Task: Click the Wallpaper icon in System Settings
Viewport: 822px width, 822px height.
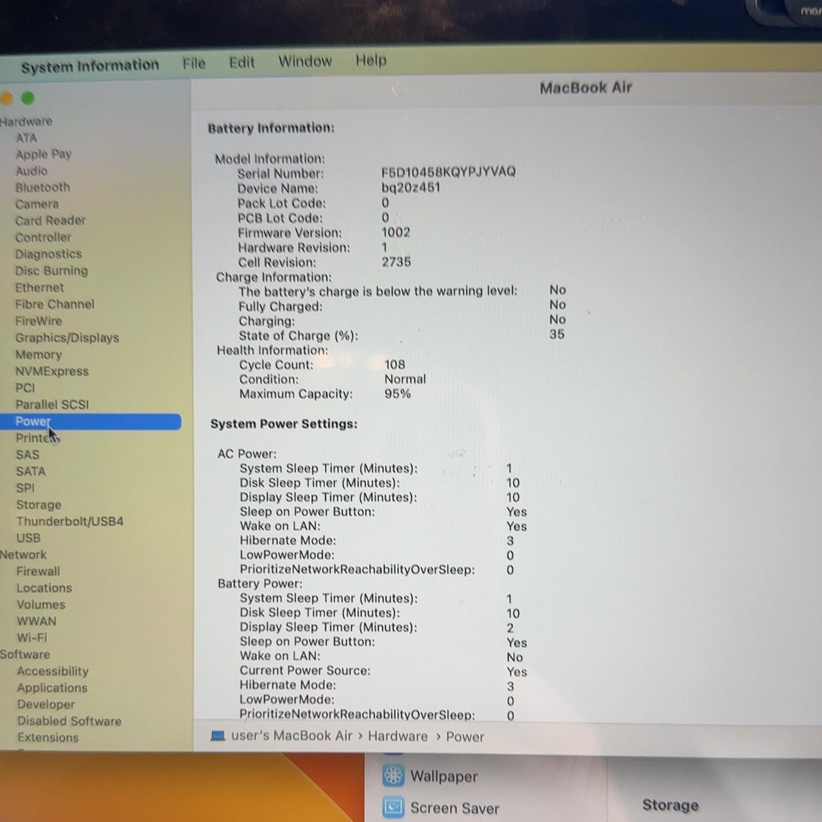Action: pos(393,775)
